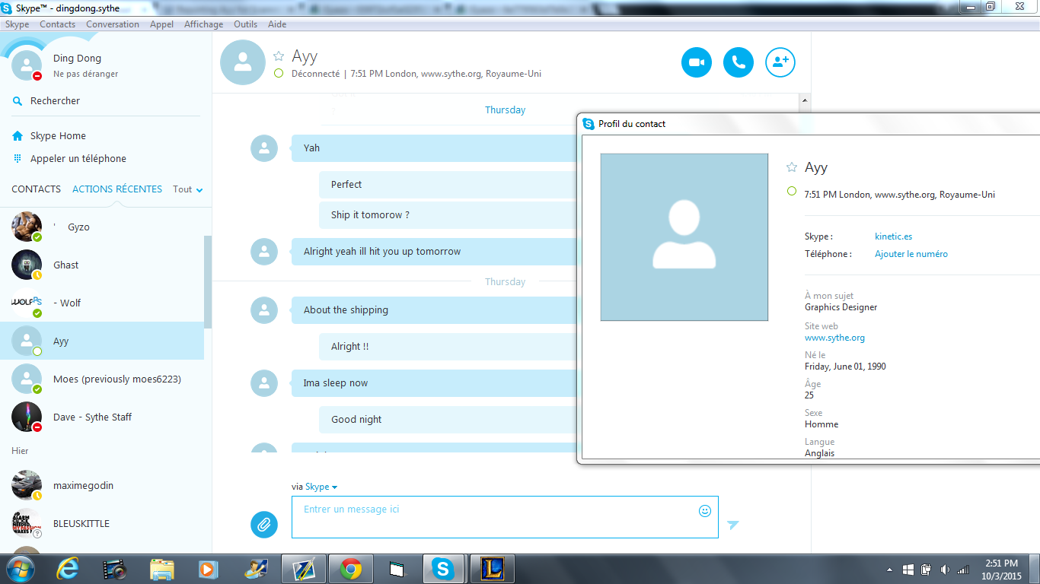Open the Affichage menu
This screenshot has width=1040, height=584.
[x=204, y=24]
